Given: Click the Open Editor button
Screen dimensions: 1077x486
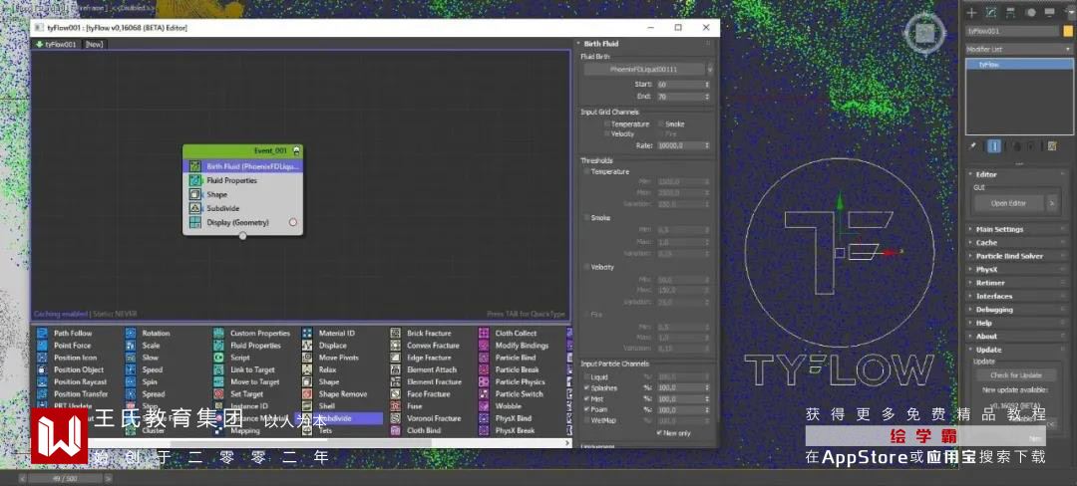Looking at the screenshot, I should tap(1007, 203).
